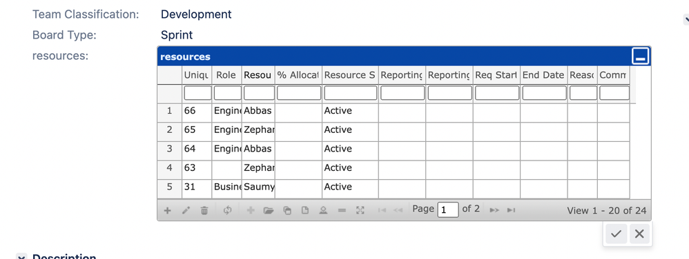Delete selected row with trash icon

point(204,210)
